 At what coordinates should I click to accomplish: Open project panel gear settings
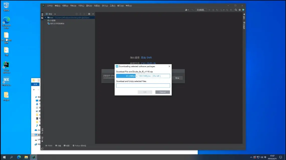click(89, 14)
